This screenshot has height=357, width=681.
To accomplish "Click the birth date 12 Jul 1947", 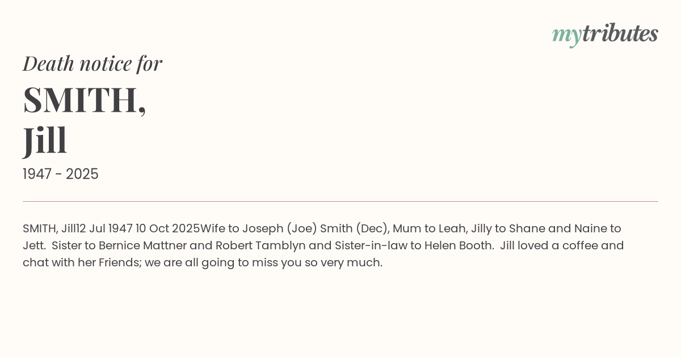I will pos(105,228).
